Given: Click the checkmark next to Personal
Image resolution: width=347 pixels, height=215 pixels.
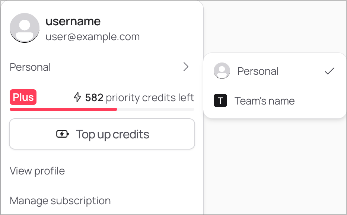Looking at the screenshot, I should click(330, 71).
